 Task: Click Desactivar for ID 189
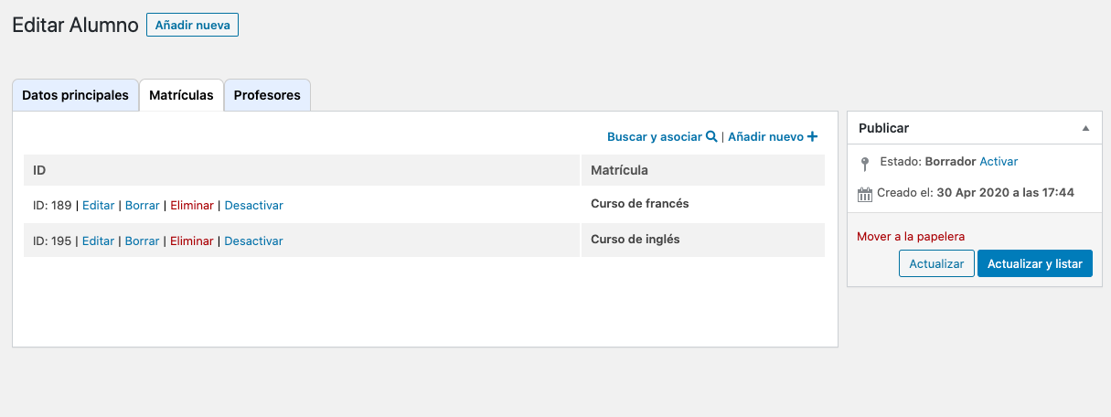253,205
